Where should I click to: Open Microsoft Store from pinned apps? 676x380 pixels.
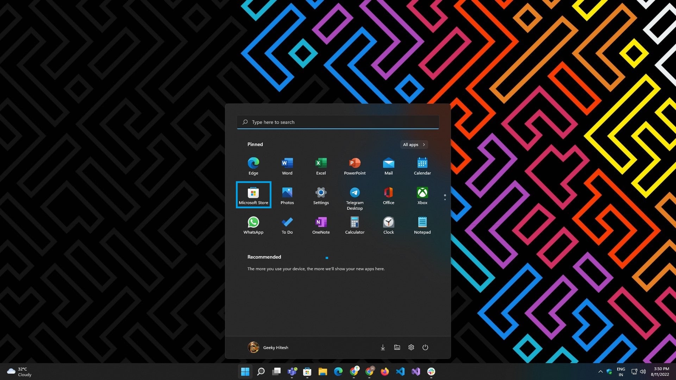click(x=253, y=195)
